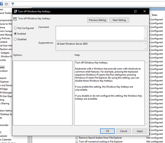This screenshot has width=165, height=143.
Task: Click the State column header
Action: pyautogui.click(x=155, y=15)
